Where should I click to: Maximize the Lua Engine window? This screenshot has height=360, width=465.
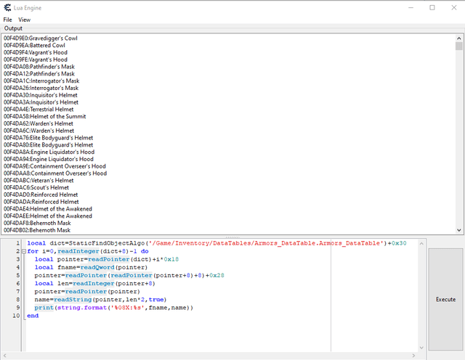click(x=432, y=8)
